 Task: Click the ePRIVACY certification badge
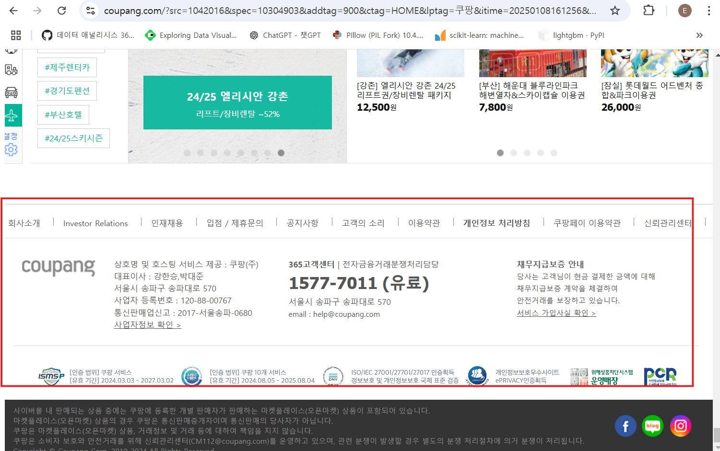click(477, 377)
